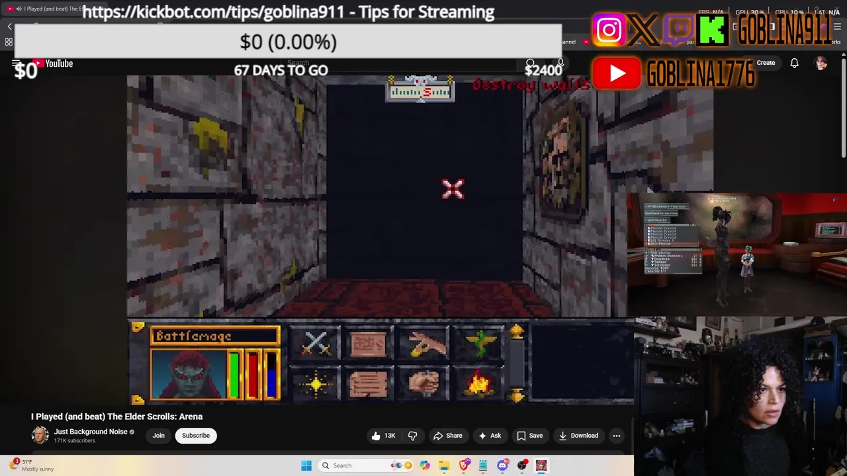The image size is (847, 476).
Task: Open the more actions three-dot menu
Action: [617, 436]
